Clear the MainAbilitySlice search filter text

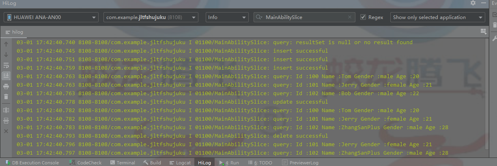(x=350, y=17)
